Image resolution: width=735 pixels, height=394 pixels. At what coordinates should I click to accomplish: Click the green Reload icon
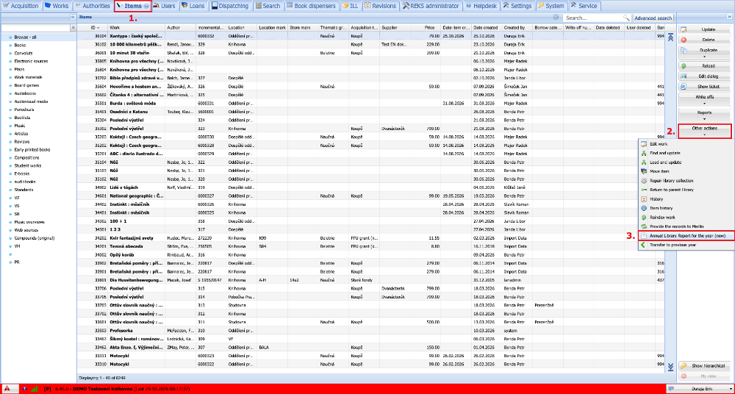tap(684, 66)
